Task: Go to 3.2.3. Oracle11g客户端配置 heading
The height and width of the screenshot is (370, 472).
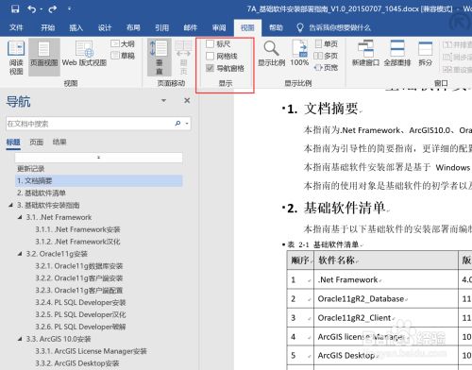Action: (x=79, y=291)
